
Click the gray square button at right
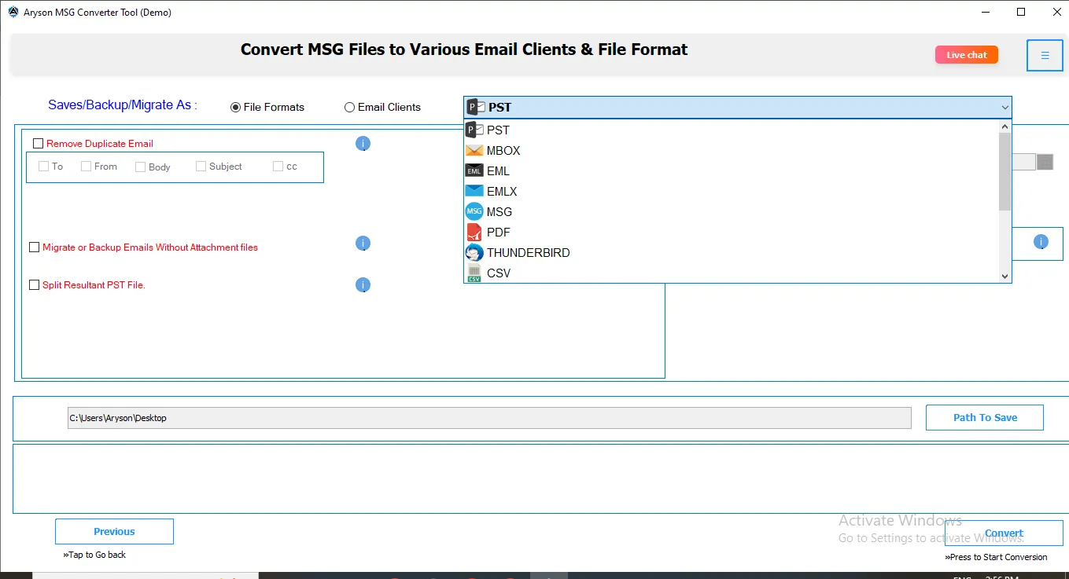(x=1045, y=162)
